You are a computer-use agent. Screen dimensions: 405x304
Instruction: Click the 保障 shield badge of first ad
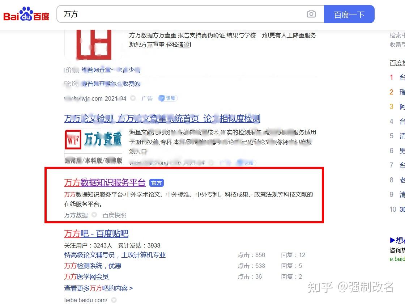click(x=168, y=98)
